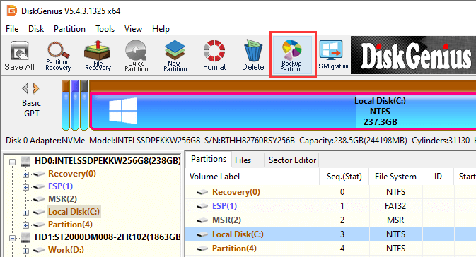Click the Format toolbar icon
The width and height of the screenshot is (476, 257).
click(214, 56)
